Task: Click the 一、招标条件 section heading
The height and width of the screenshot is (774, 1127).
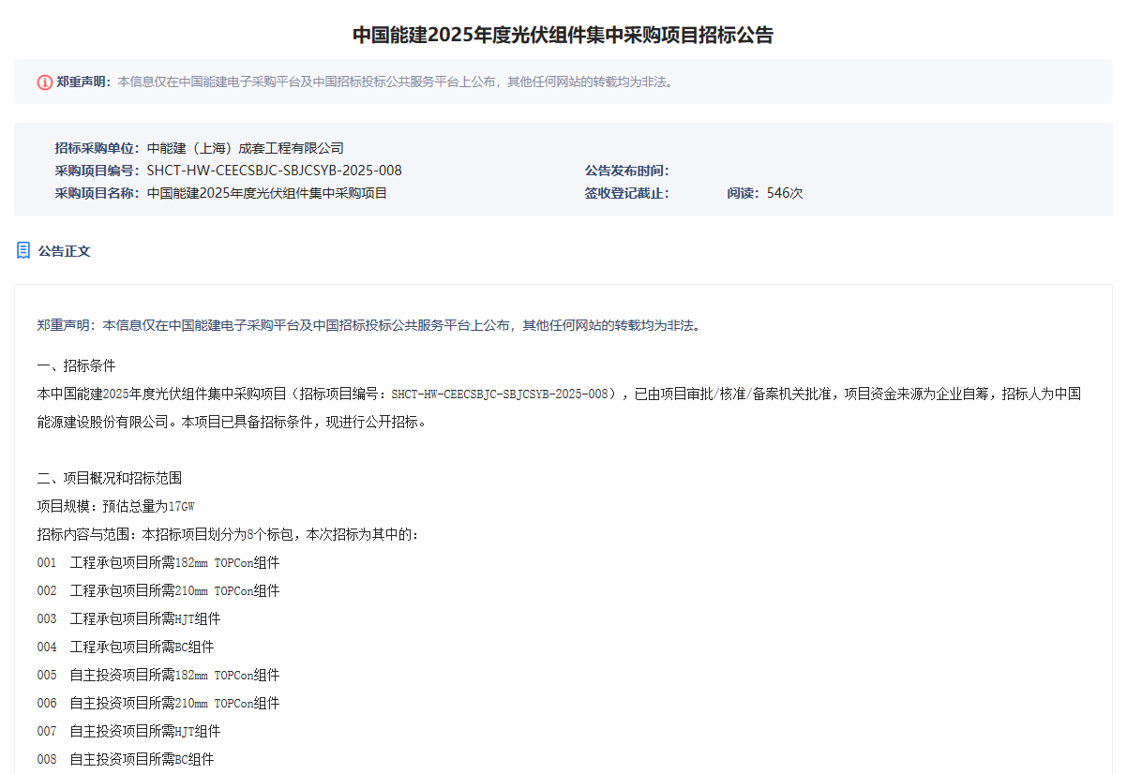Action: [76, 365]
